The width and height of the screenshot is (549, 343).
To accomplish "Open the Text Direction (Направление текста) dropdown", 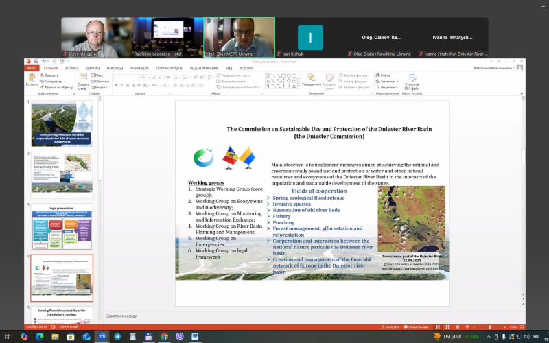I will point(235,75).
